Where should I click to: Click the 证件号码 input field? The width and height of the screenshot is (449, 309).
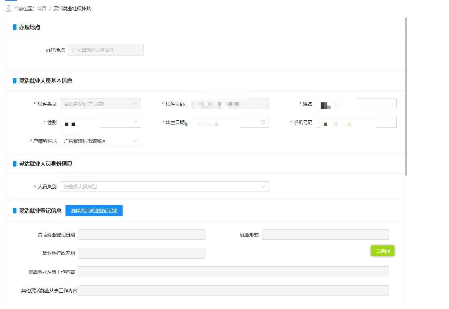click(x=227, y=104)
